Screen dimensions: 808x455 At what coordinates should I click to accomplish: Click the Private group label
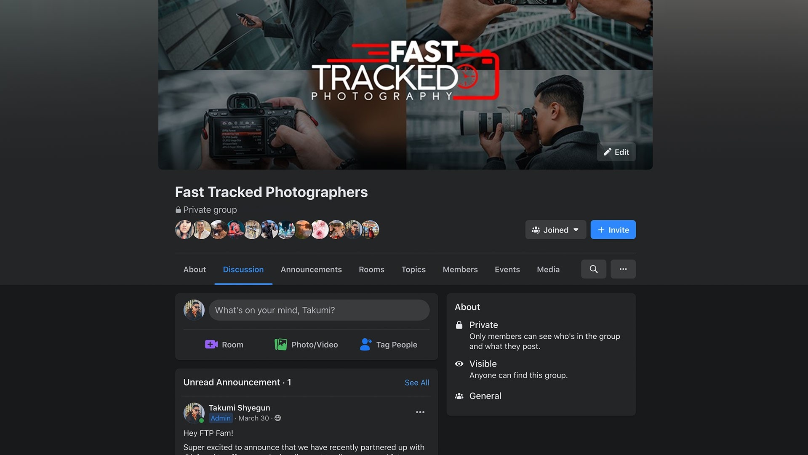(210, 210)
